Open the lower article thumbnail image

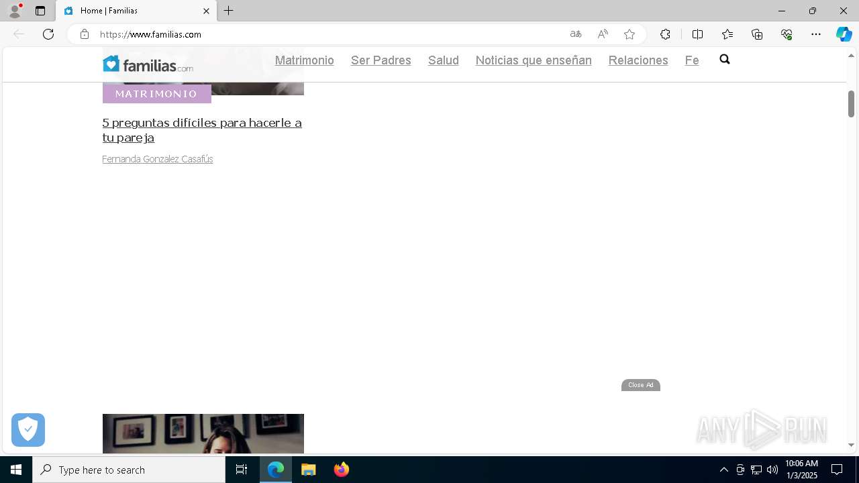203,433
